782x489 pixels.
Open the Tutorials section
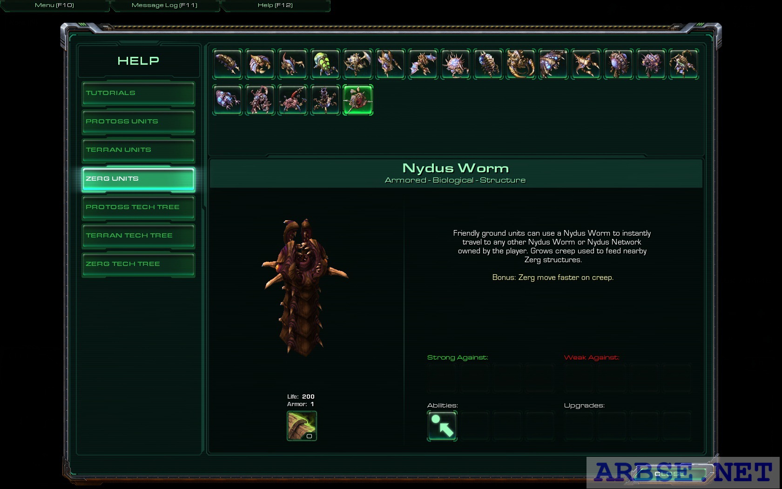coord(138,94)
